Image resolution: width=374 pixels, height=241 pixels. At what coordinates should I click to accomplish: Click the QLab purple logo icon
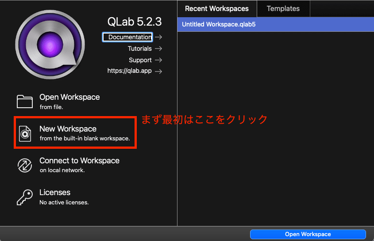coord(50,45)
